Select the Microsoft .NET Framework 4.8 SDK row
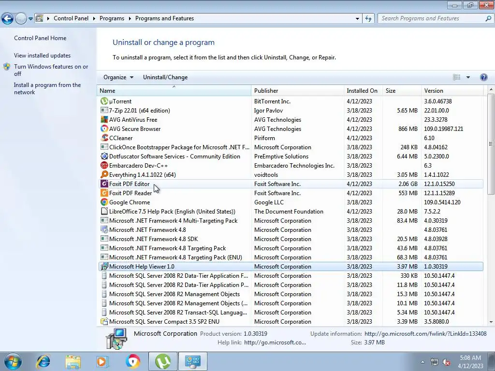The width and height of the screenshot is (495, 371). tap(291, 239)
